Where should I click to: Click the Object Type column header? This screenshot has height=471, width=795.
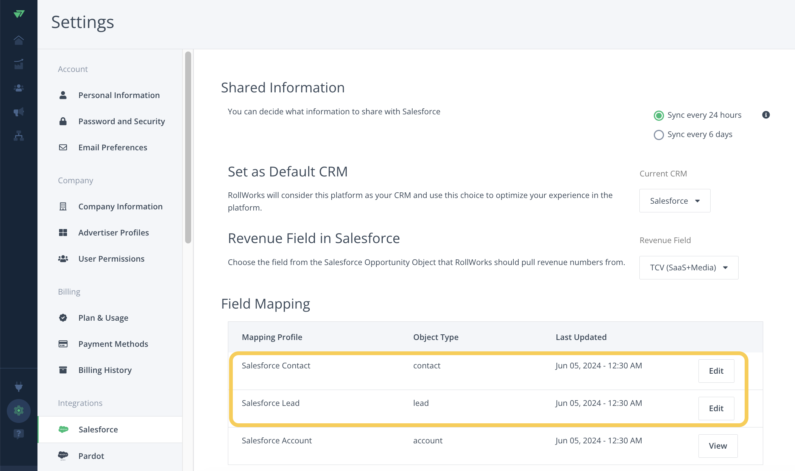click(436, 337)
